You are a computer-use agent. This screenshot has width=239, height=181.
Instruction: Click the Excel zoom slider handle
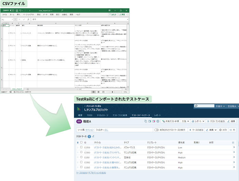[112, 92]
